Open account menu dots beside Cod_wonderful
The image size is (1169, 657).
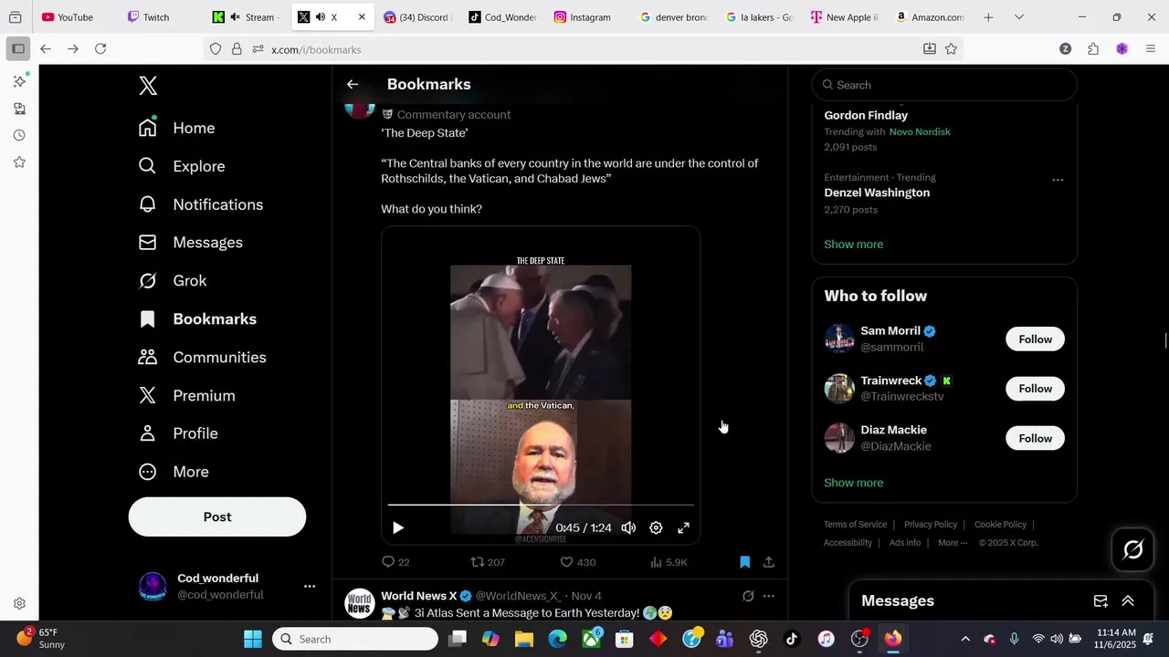coord(310,587)
